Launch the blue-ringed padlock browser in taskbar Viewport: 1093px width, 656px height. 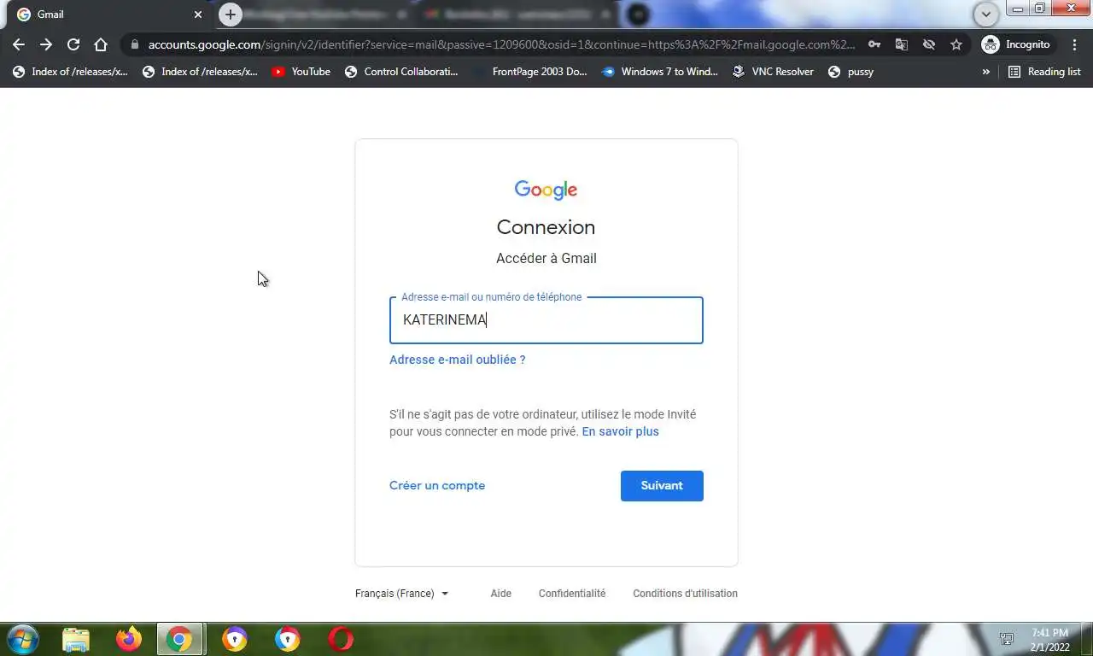tap(288, 639)
